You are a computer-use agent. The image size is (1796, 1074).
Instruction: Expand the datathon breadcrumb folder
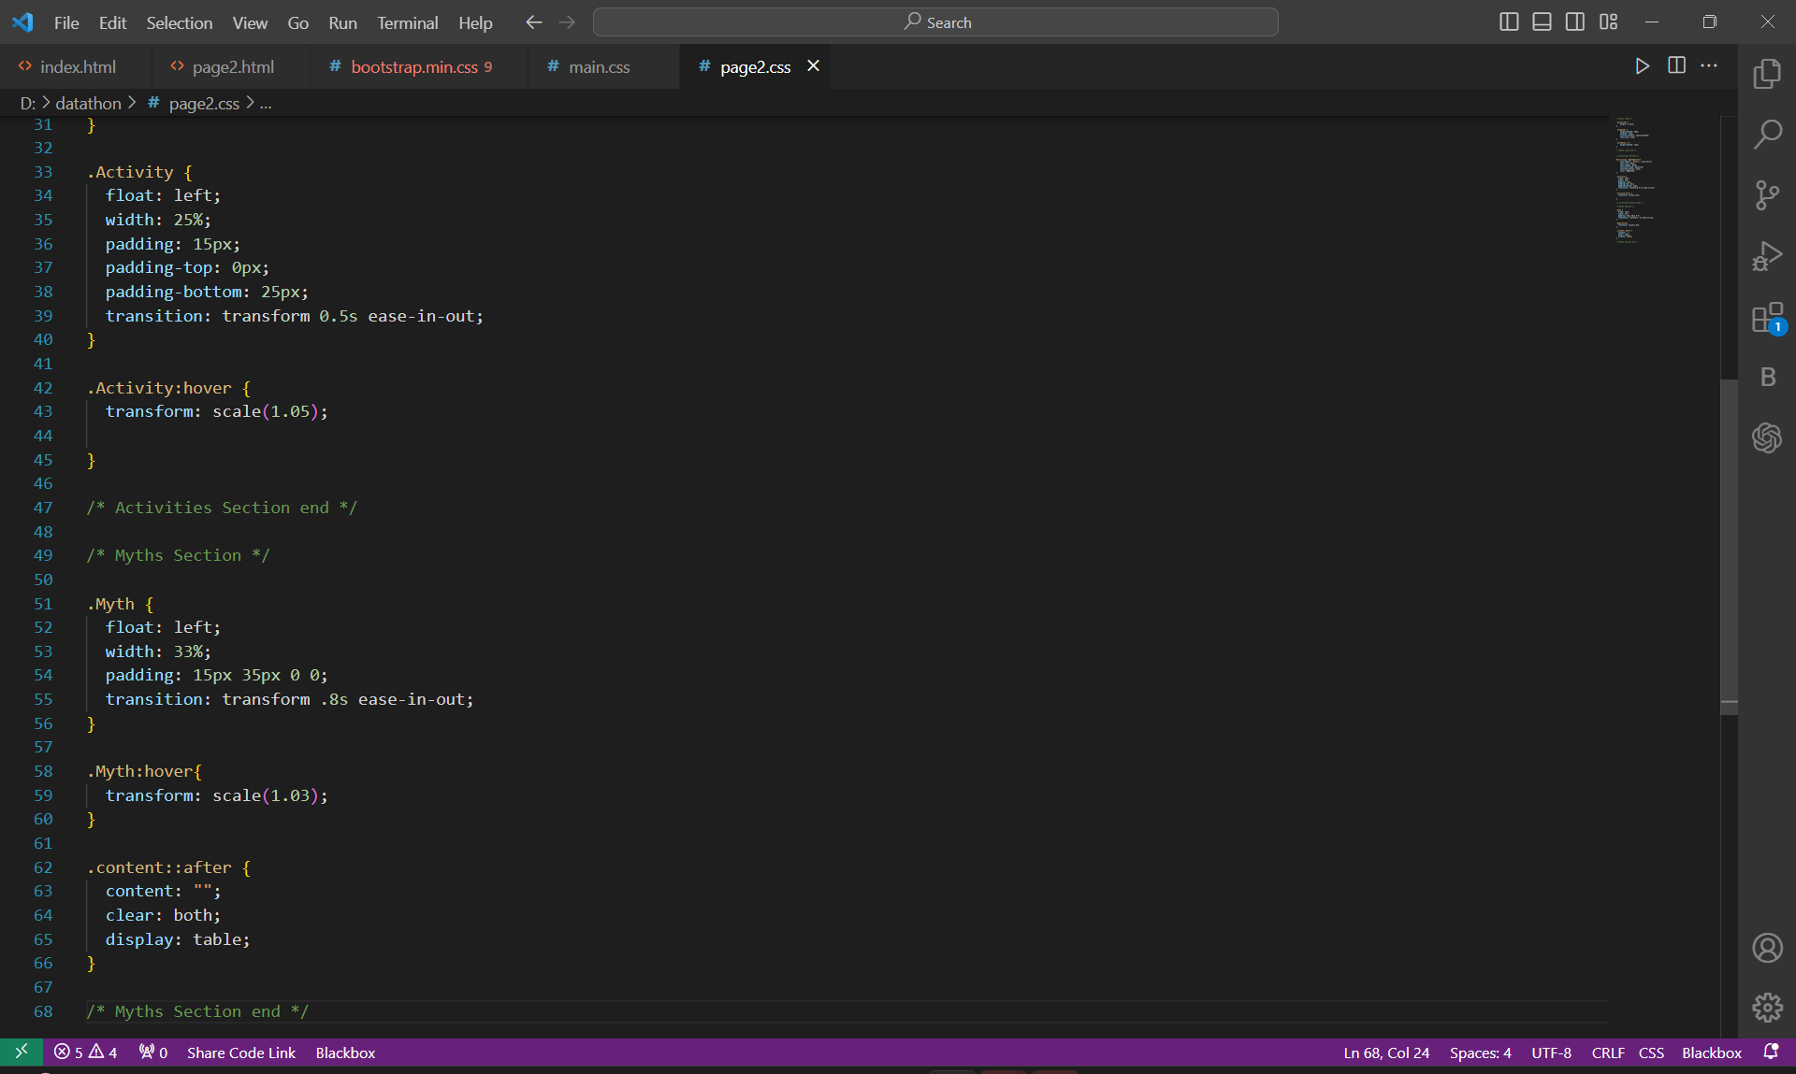coord(88,103)
